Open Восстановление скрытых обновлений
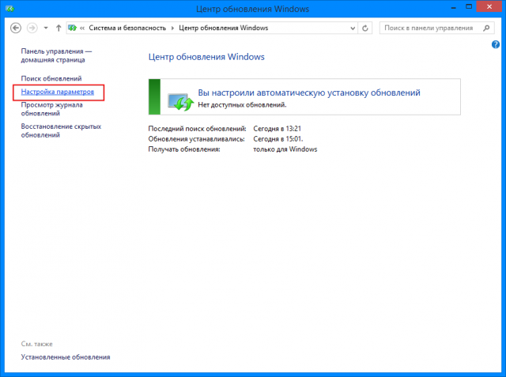The image size is (506, 377). click(61, 130)
